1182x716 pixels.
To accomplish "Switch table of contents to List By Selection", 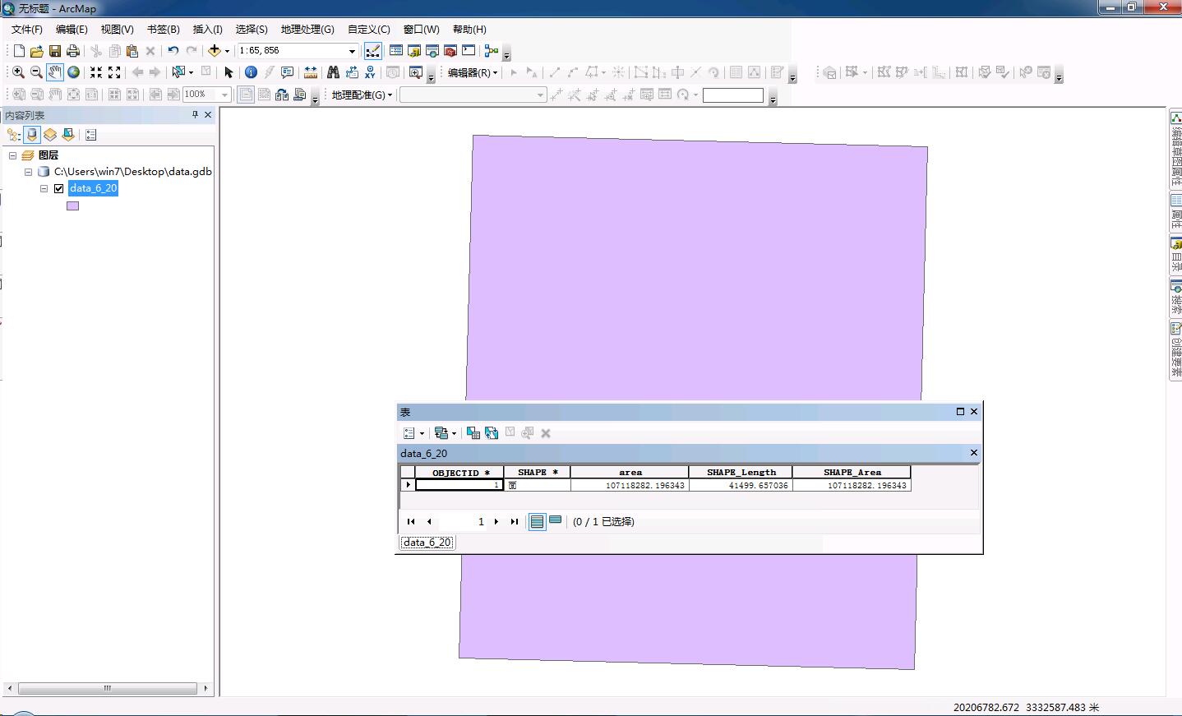I will point(68,135).
